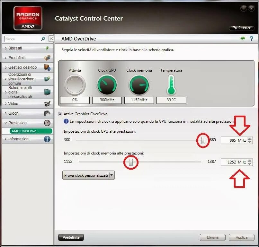Viewport: 259px width, 247px height.
Task: Click the memory clock slider handle
Action: tap(131, 162)
